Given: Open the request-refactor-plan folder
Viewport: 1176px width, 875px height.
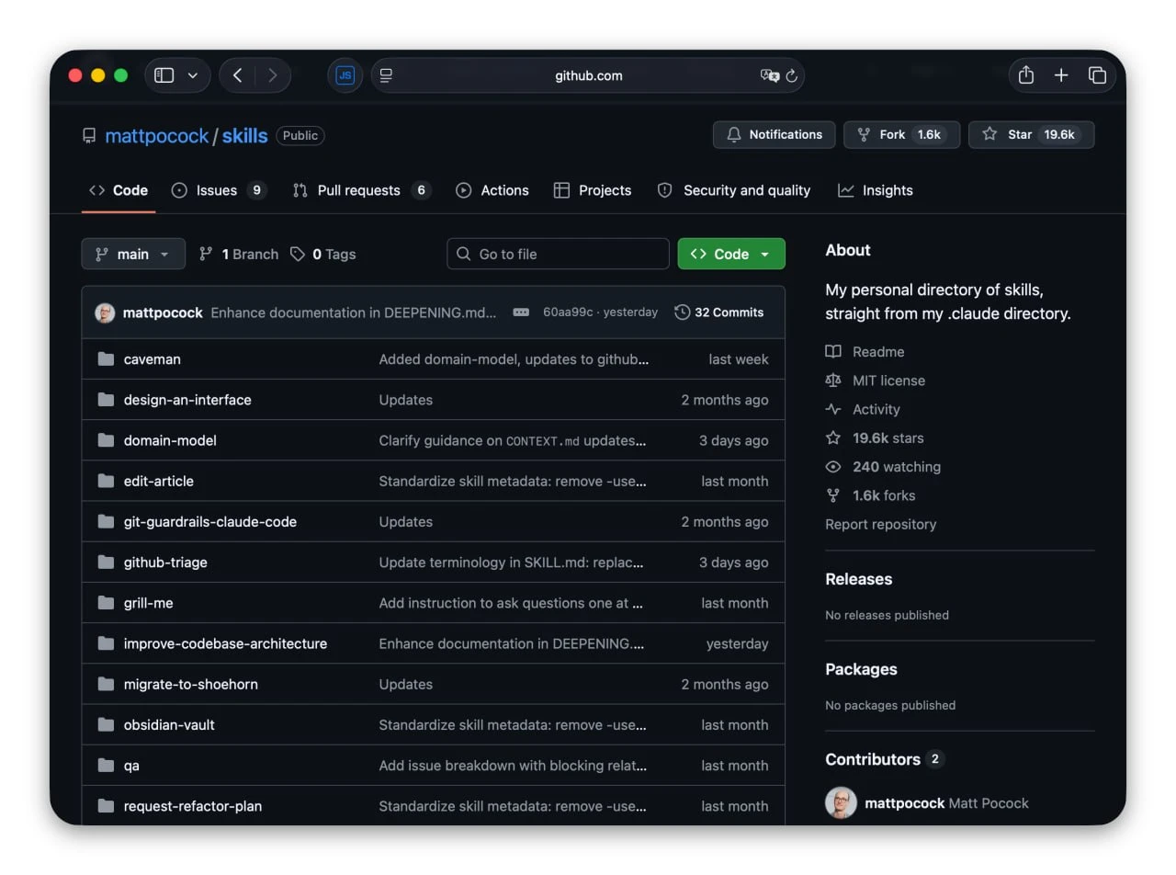Looking at the screenshot, I should [193, 806].
